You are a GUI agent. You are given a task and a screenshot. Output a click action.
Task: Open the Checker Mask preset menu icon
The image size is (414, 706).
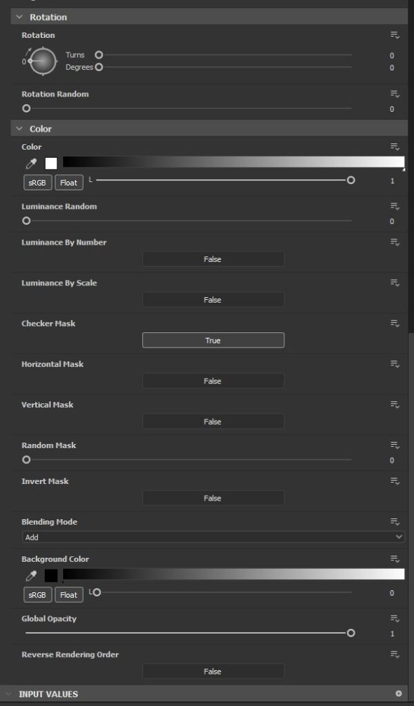[x=395, y=324]
